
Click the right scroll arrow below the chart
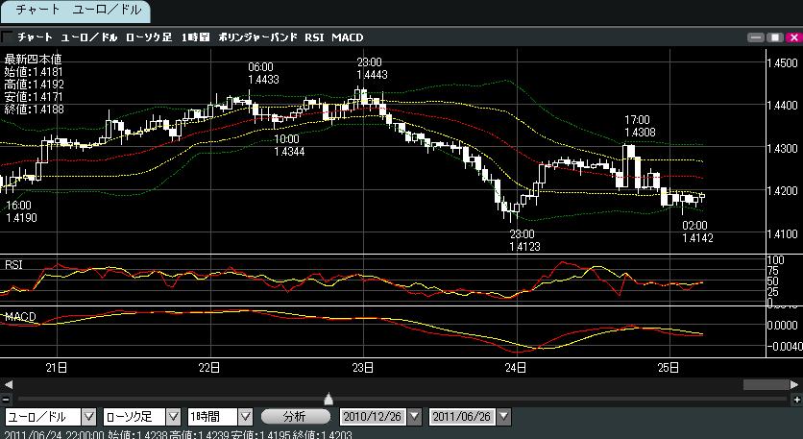[795, 384]
